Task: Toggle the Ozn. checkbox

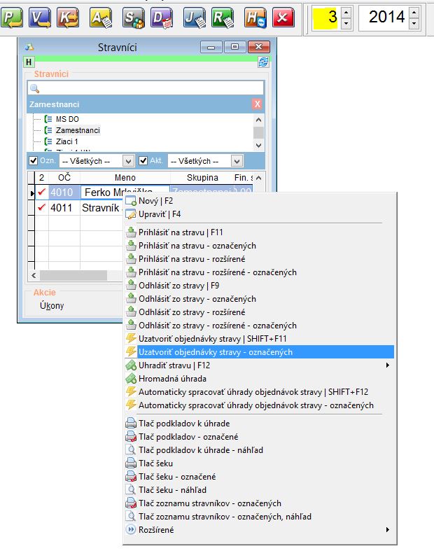Action: 33,160
